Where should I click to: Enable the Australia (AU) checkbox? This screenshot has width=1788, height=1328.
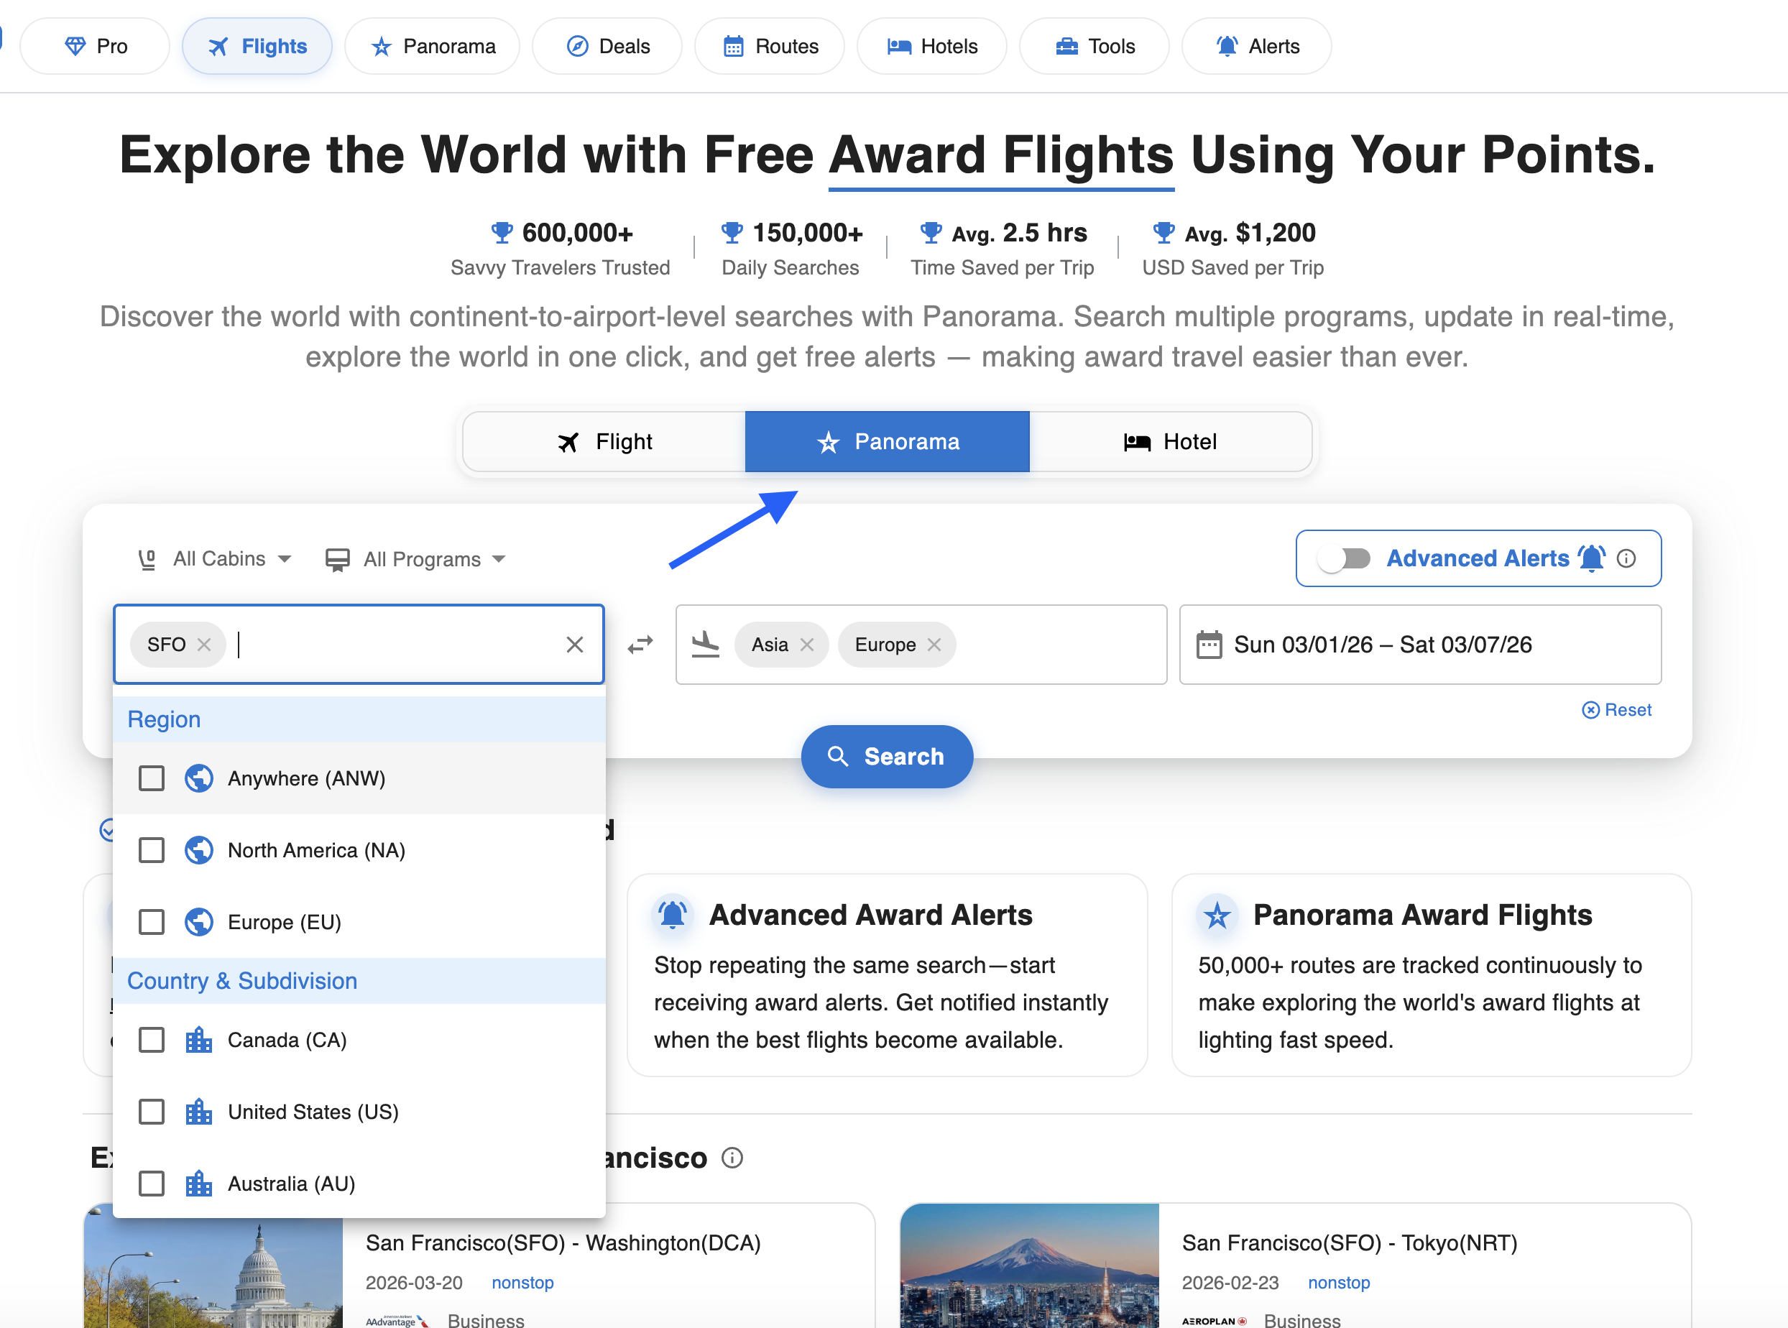point(151,1184)
